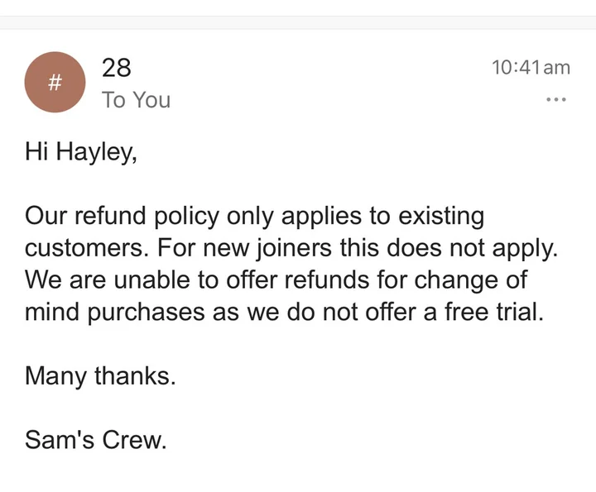596x492 pixels.
Task: Expand the To You recipient details
Action: click(136, 100)
